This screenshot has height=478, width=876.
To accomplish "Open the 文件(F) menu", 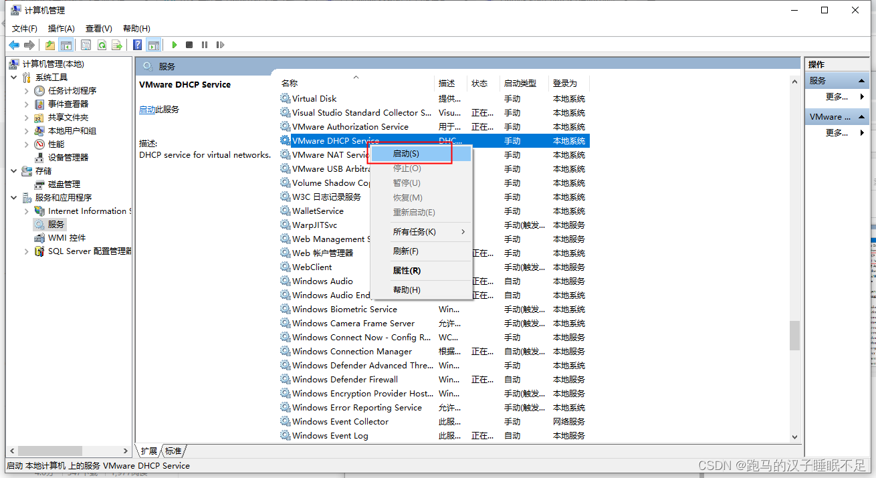I will (25, 28).
